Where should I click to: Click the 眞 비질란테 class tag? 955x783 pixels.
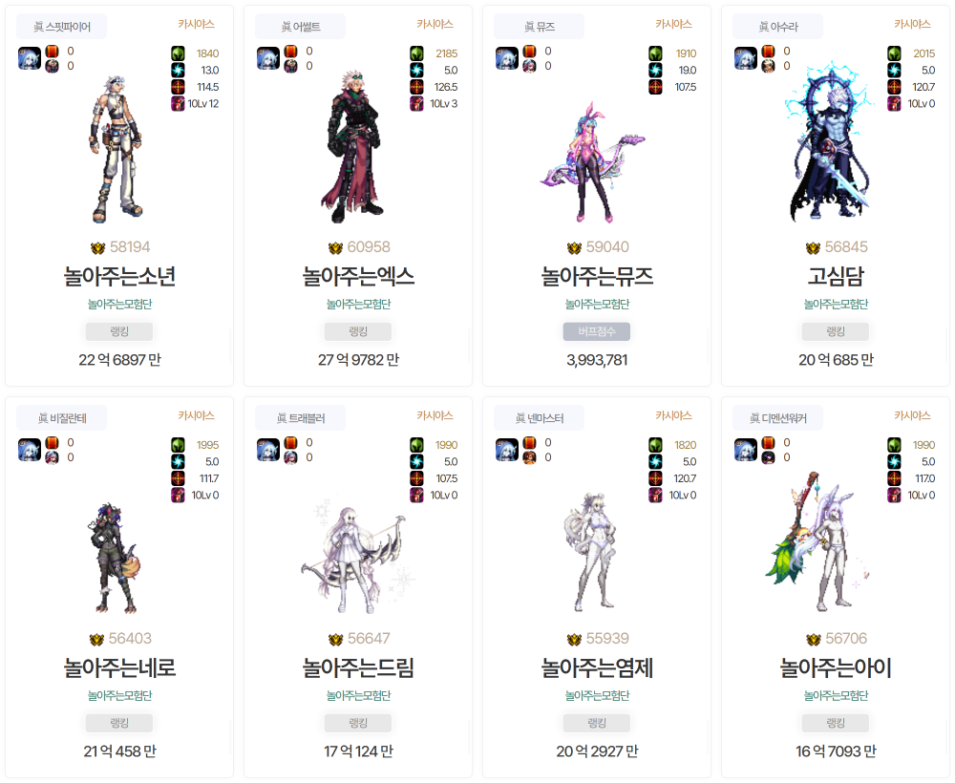click(61, 417)
